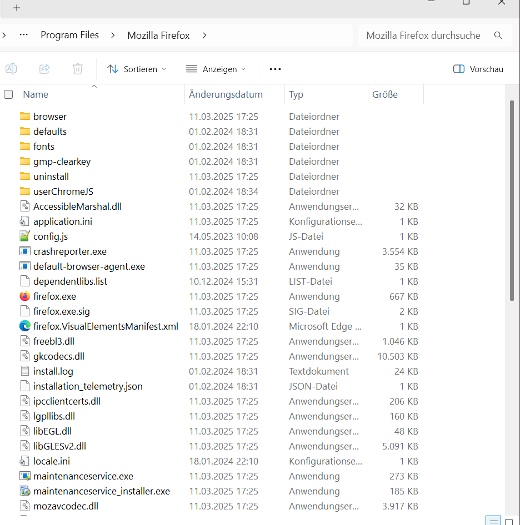Click the vertical scrollbar of file list
The width and height of the screenshot is (520, 525).
click(512, 200)
